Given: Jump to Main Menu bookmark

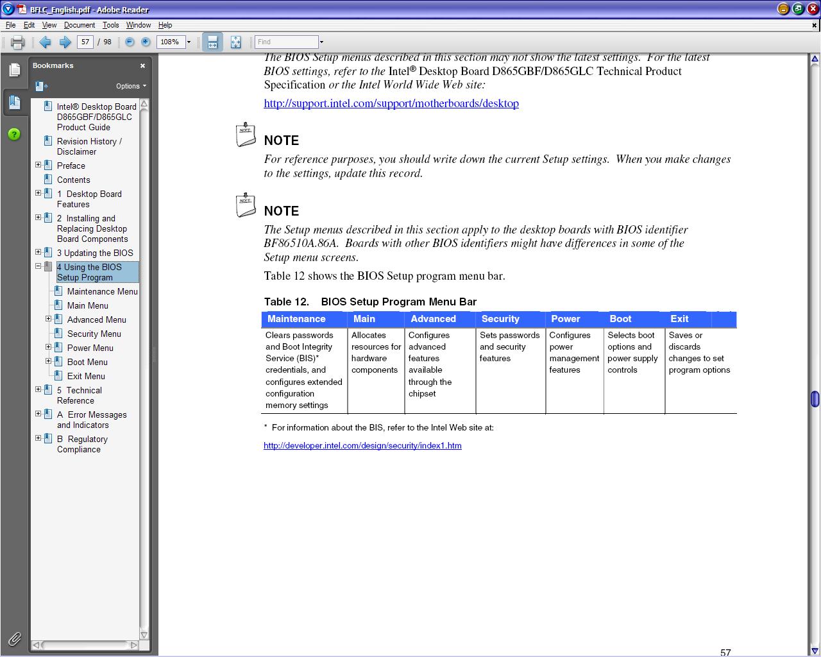Looking at the screenshot, I should coord(87,305).
